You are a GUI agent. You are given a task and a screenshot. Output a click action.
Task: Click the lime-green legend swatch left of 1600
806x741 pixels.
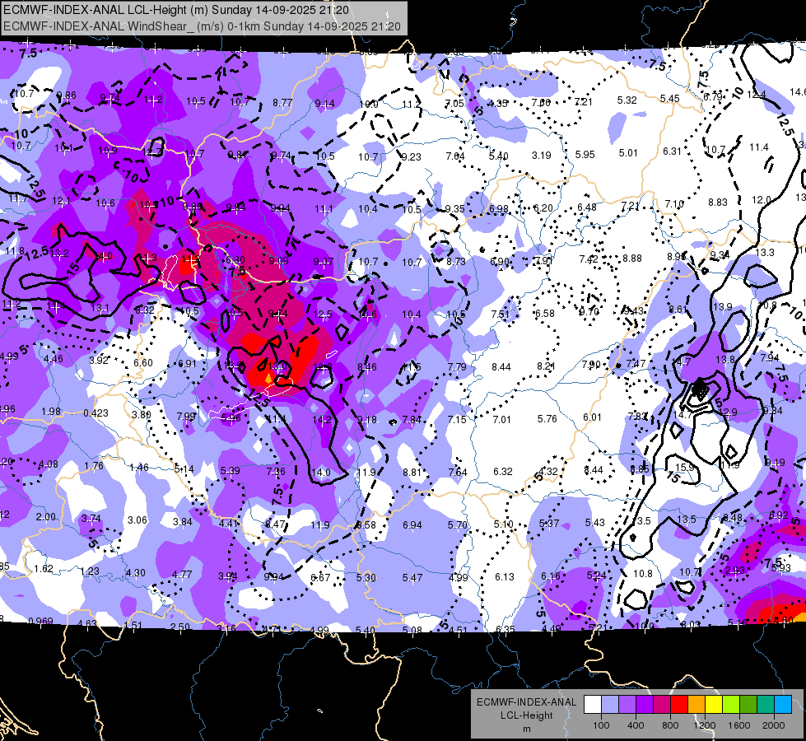[731, 705]
